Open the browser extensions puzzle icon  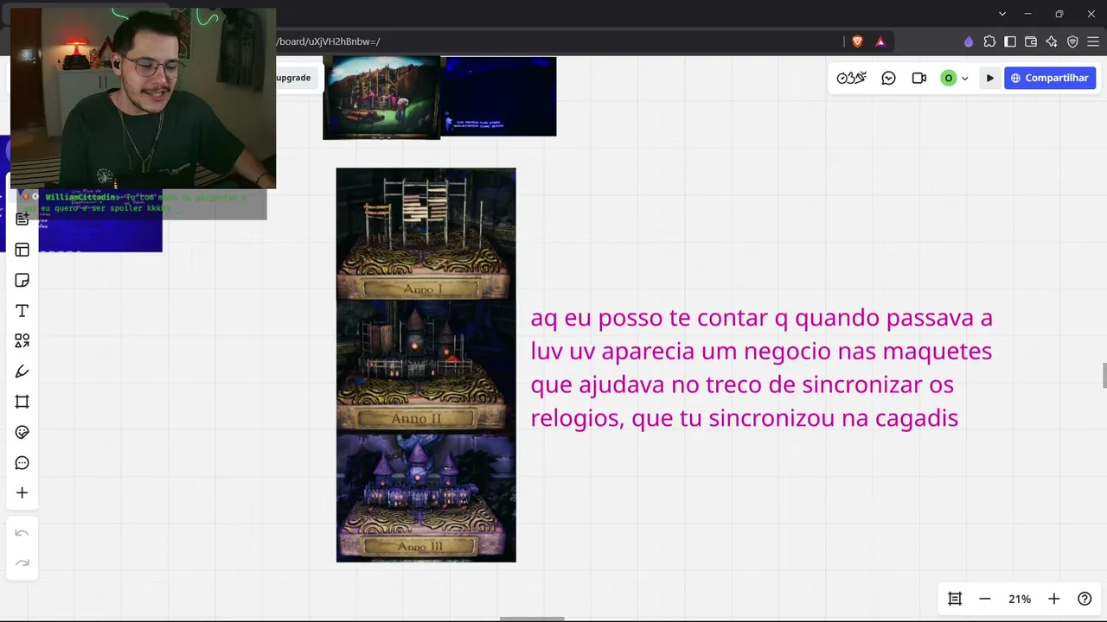click(x=990, y=41)
